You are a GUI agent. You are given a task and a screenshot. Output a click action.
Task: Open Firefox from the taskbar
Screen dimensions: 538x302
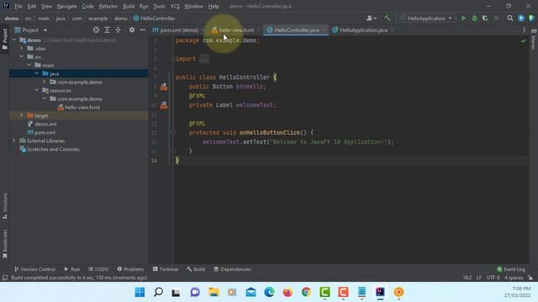click(x=287, y=292)
